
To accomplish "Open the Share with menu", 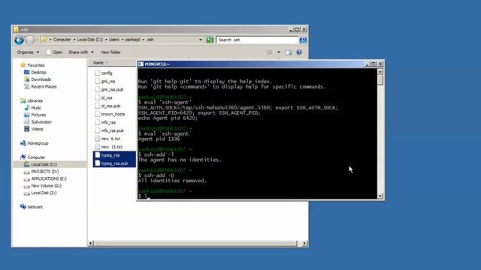I will tap(81, 52).
